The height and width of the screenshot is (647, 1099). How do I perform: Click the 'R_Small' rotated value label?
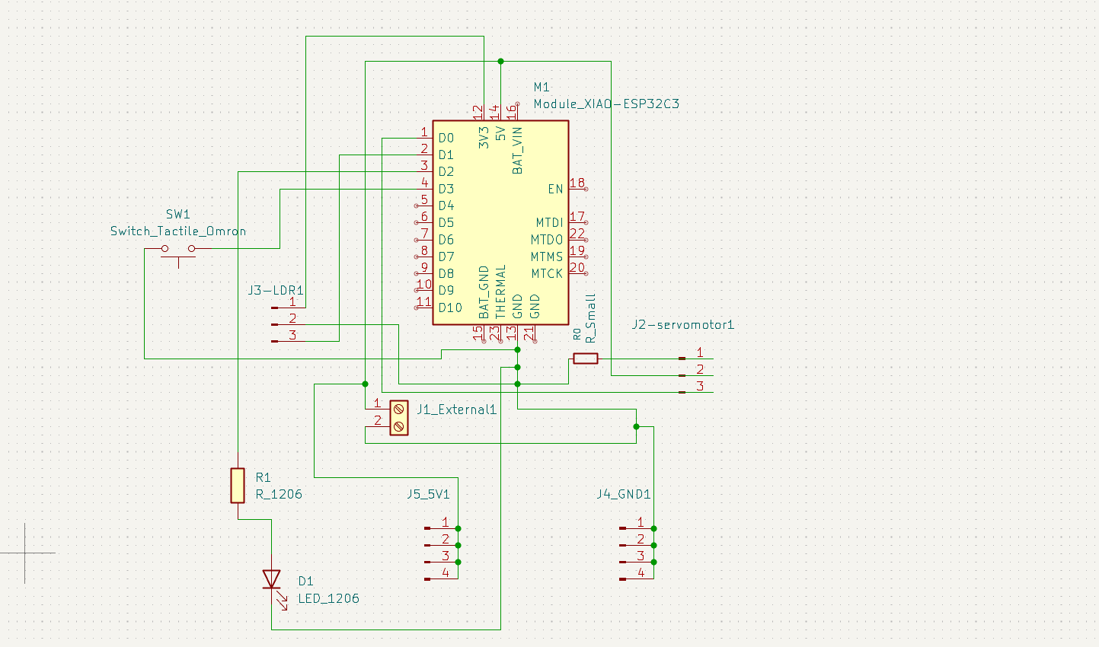point(591,317)
